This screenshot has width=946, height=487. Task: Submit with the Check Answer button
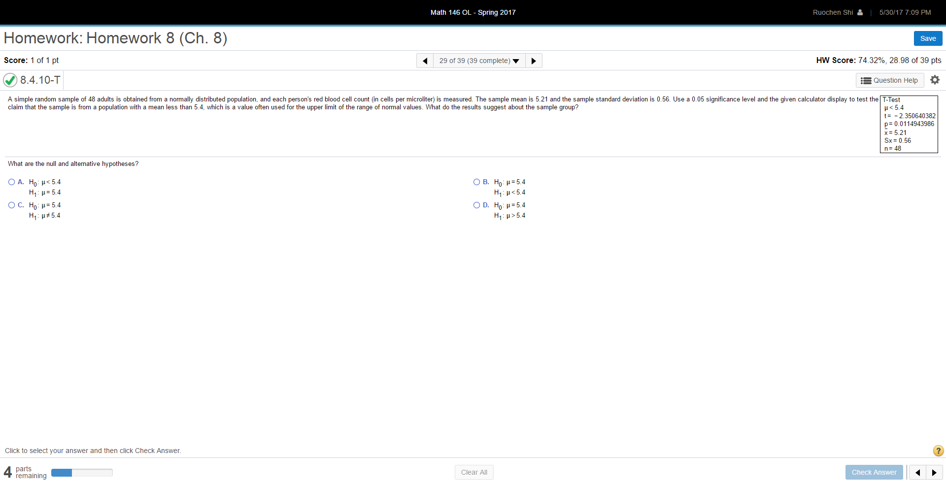[x=874, y=472]
